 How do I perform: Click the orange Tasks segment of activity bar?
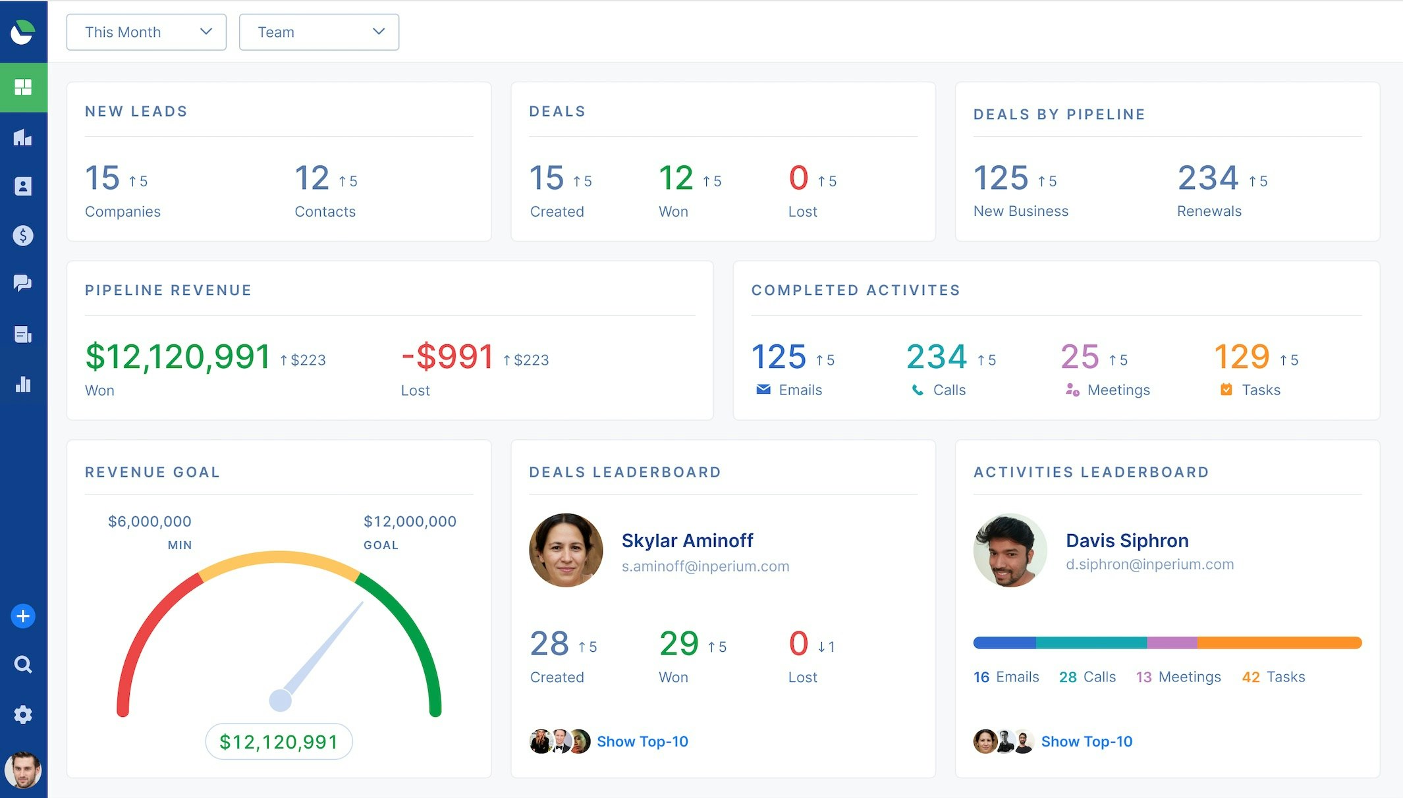pos(1278,643)
